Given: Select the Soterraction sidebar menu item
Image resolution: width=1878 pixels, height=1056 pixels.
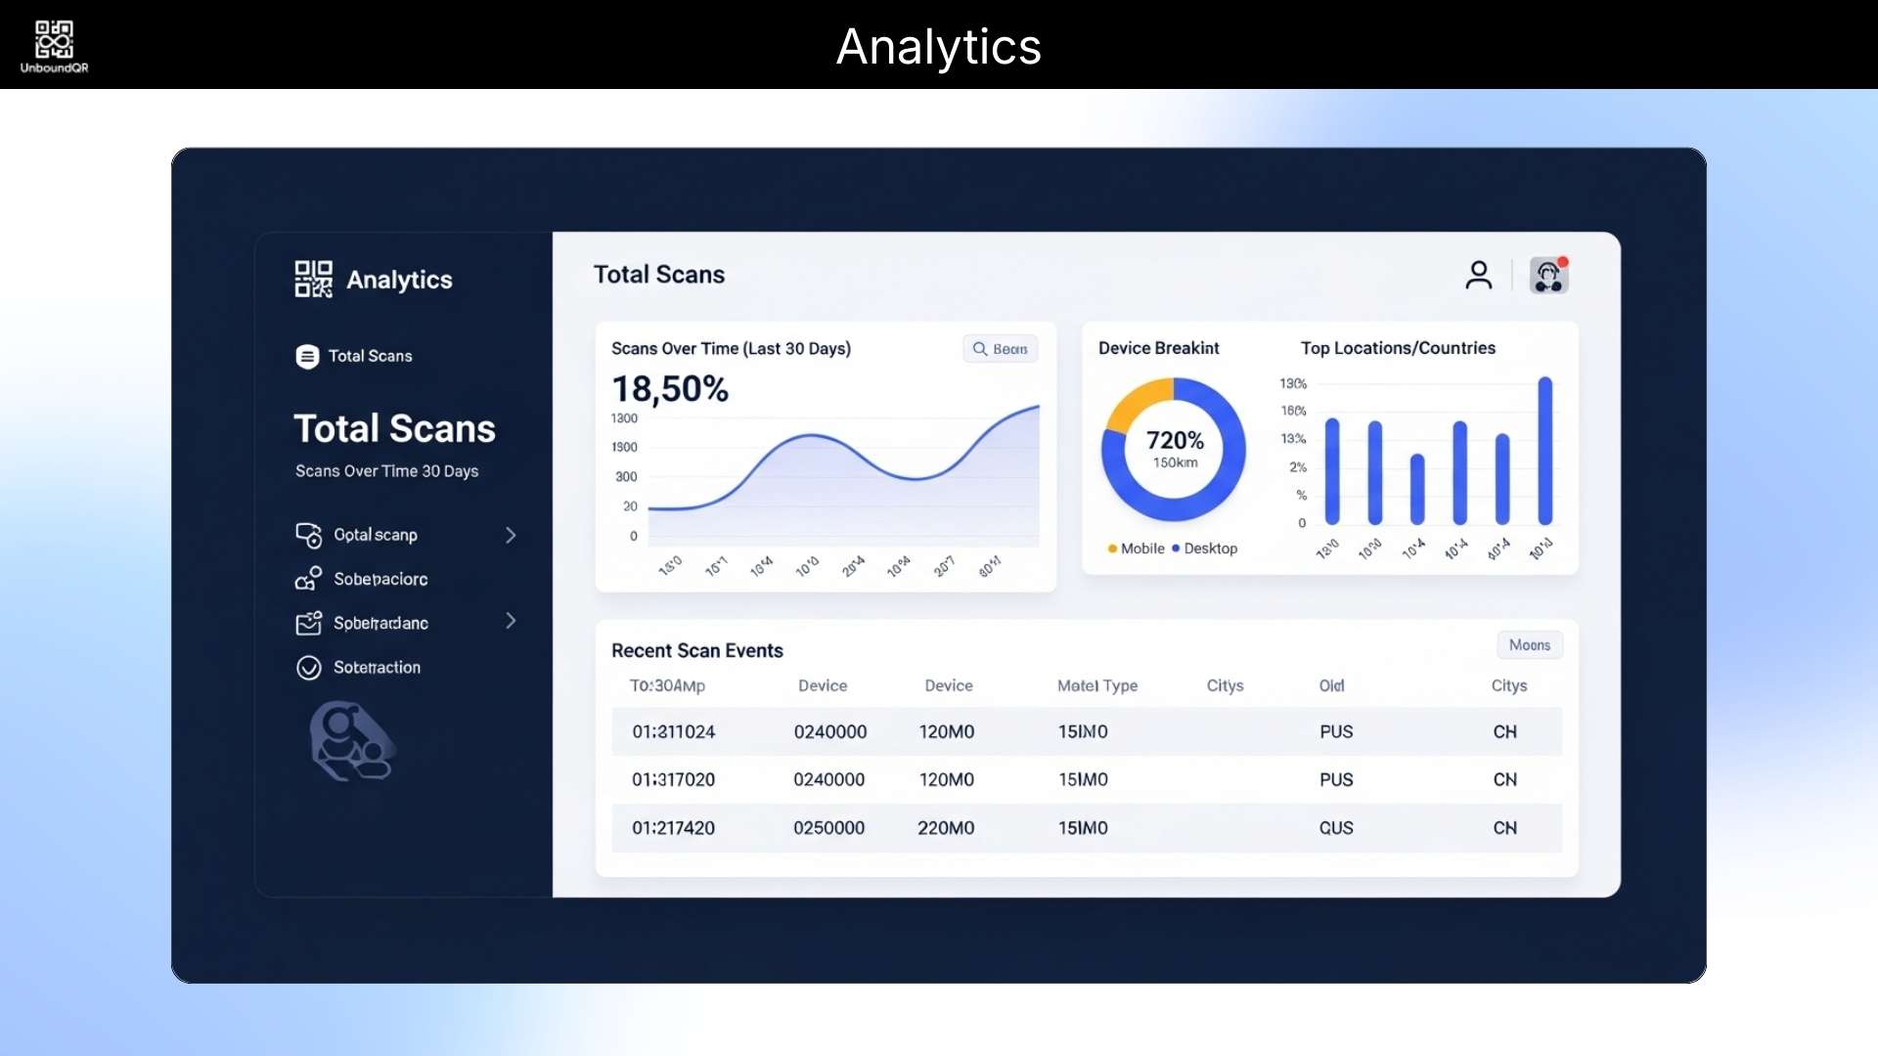Looking at the screenshot, I should [x=377, y=668].
